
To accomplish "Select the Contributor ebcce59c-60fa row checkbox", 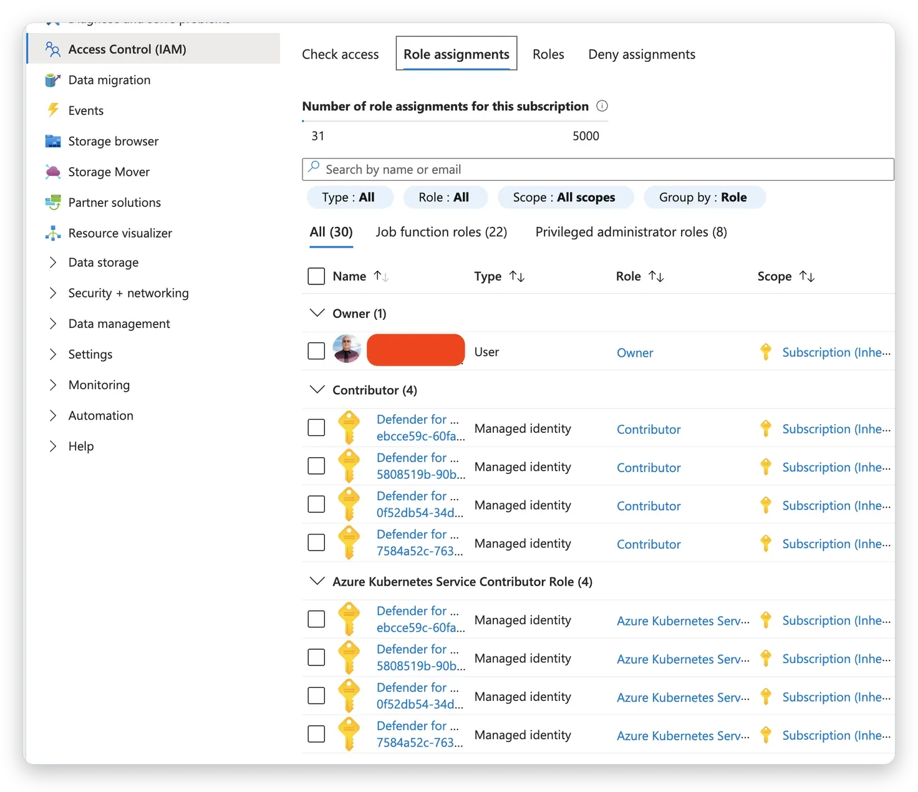I will pyautogui.click(x=316, y=428).
